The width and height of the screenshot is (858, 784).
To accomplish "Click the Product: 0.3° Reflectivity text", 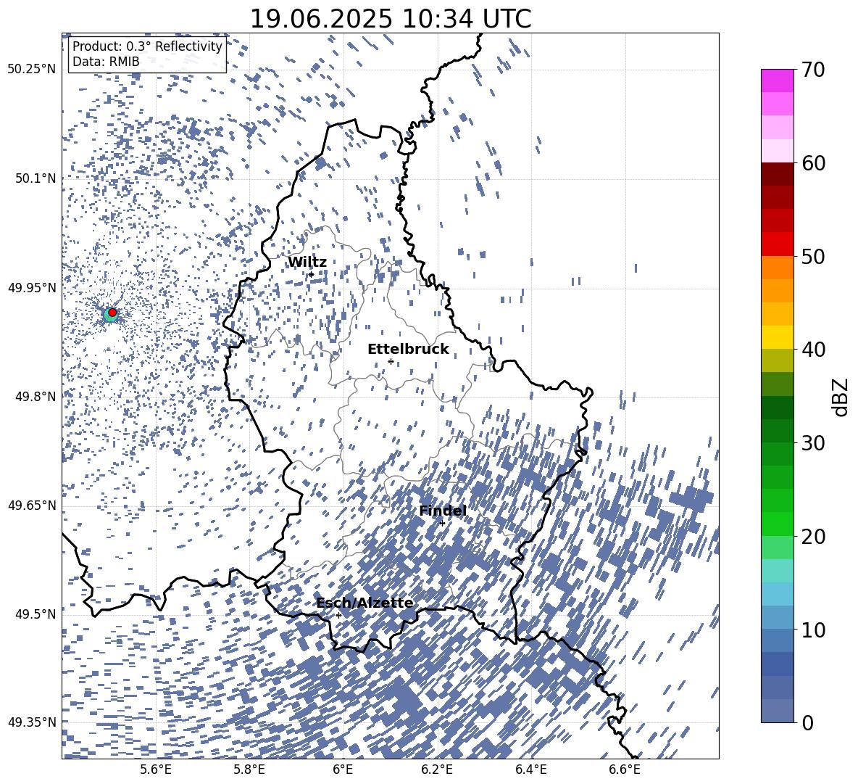I will pos(147,46).
